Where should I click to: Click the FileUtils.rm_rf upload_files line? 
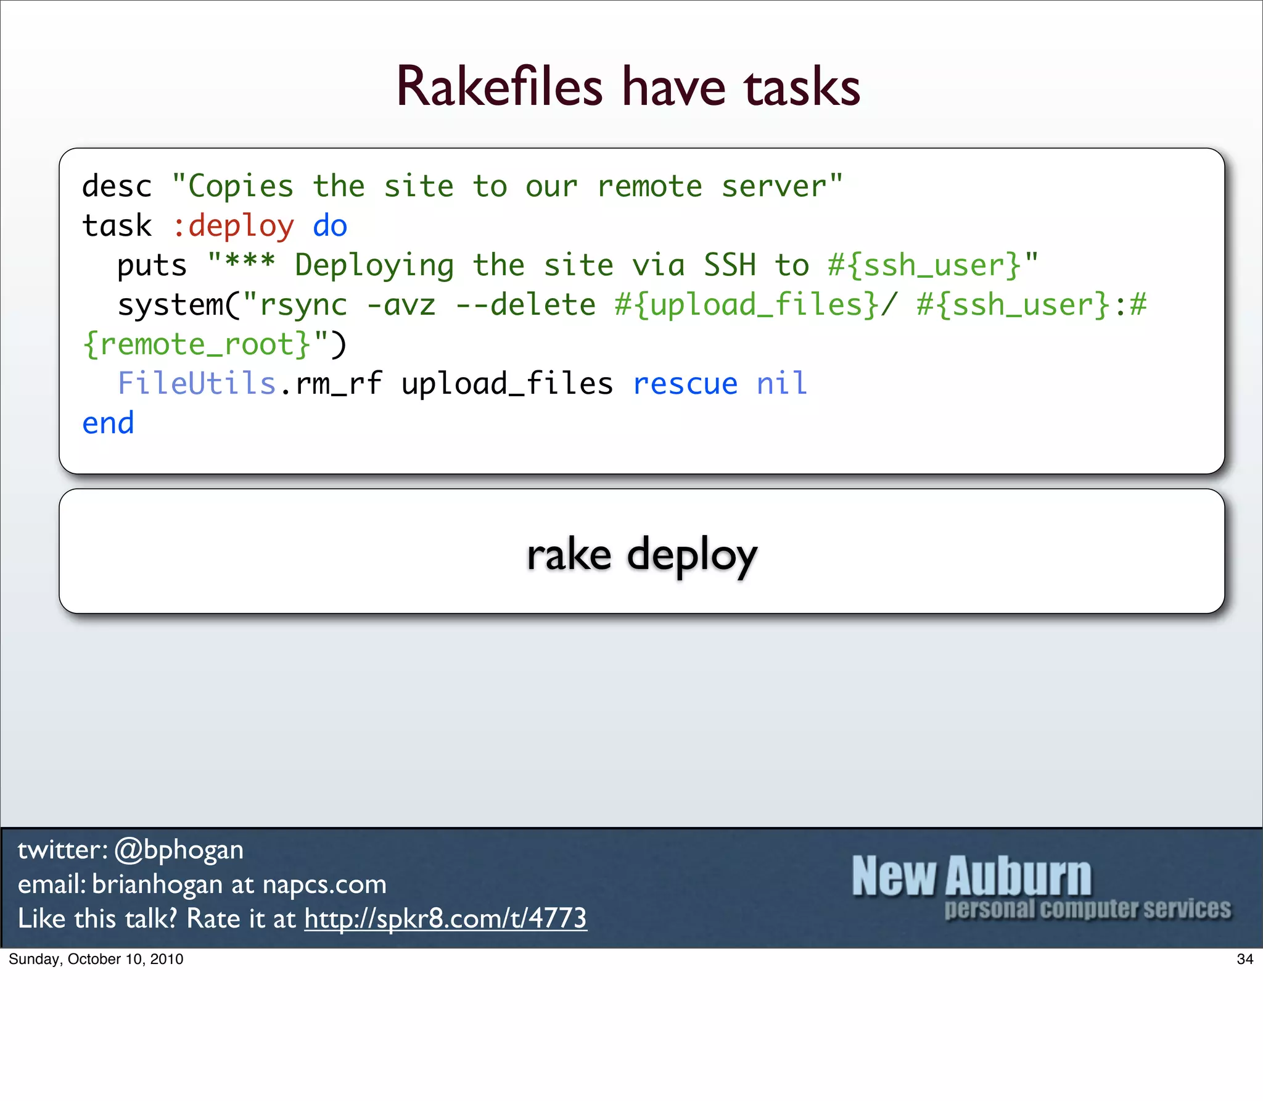tap(462, 384)
